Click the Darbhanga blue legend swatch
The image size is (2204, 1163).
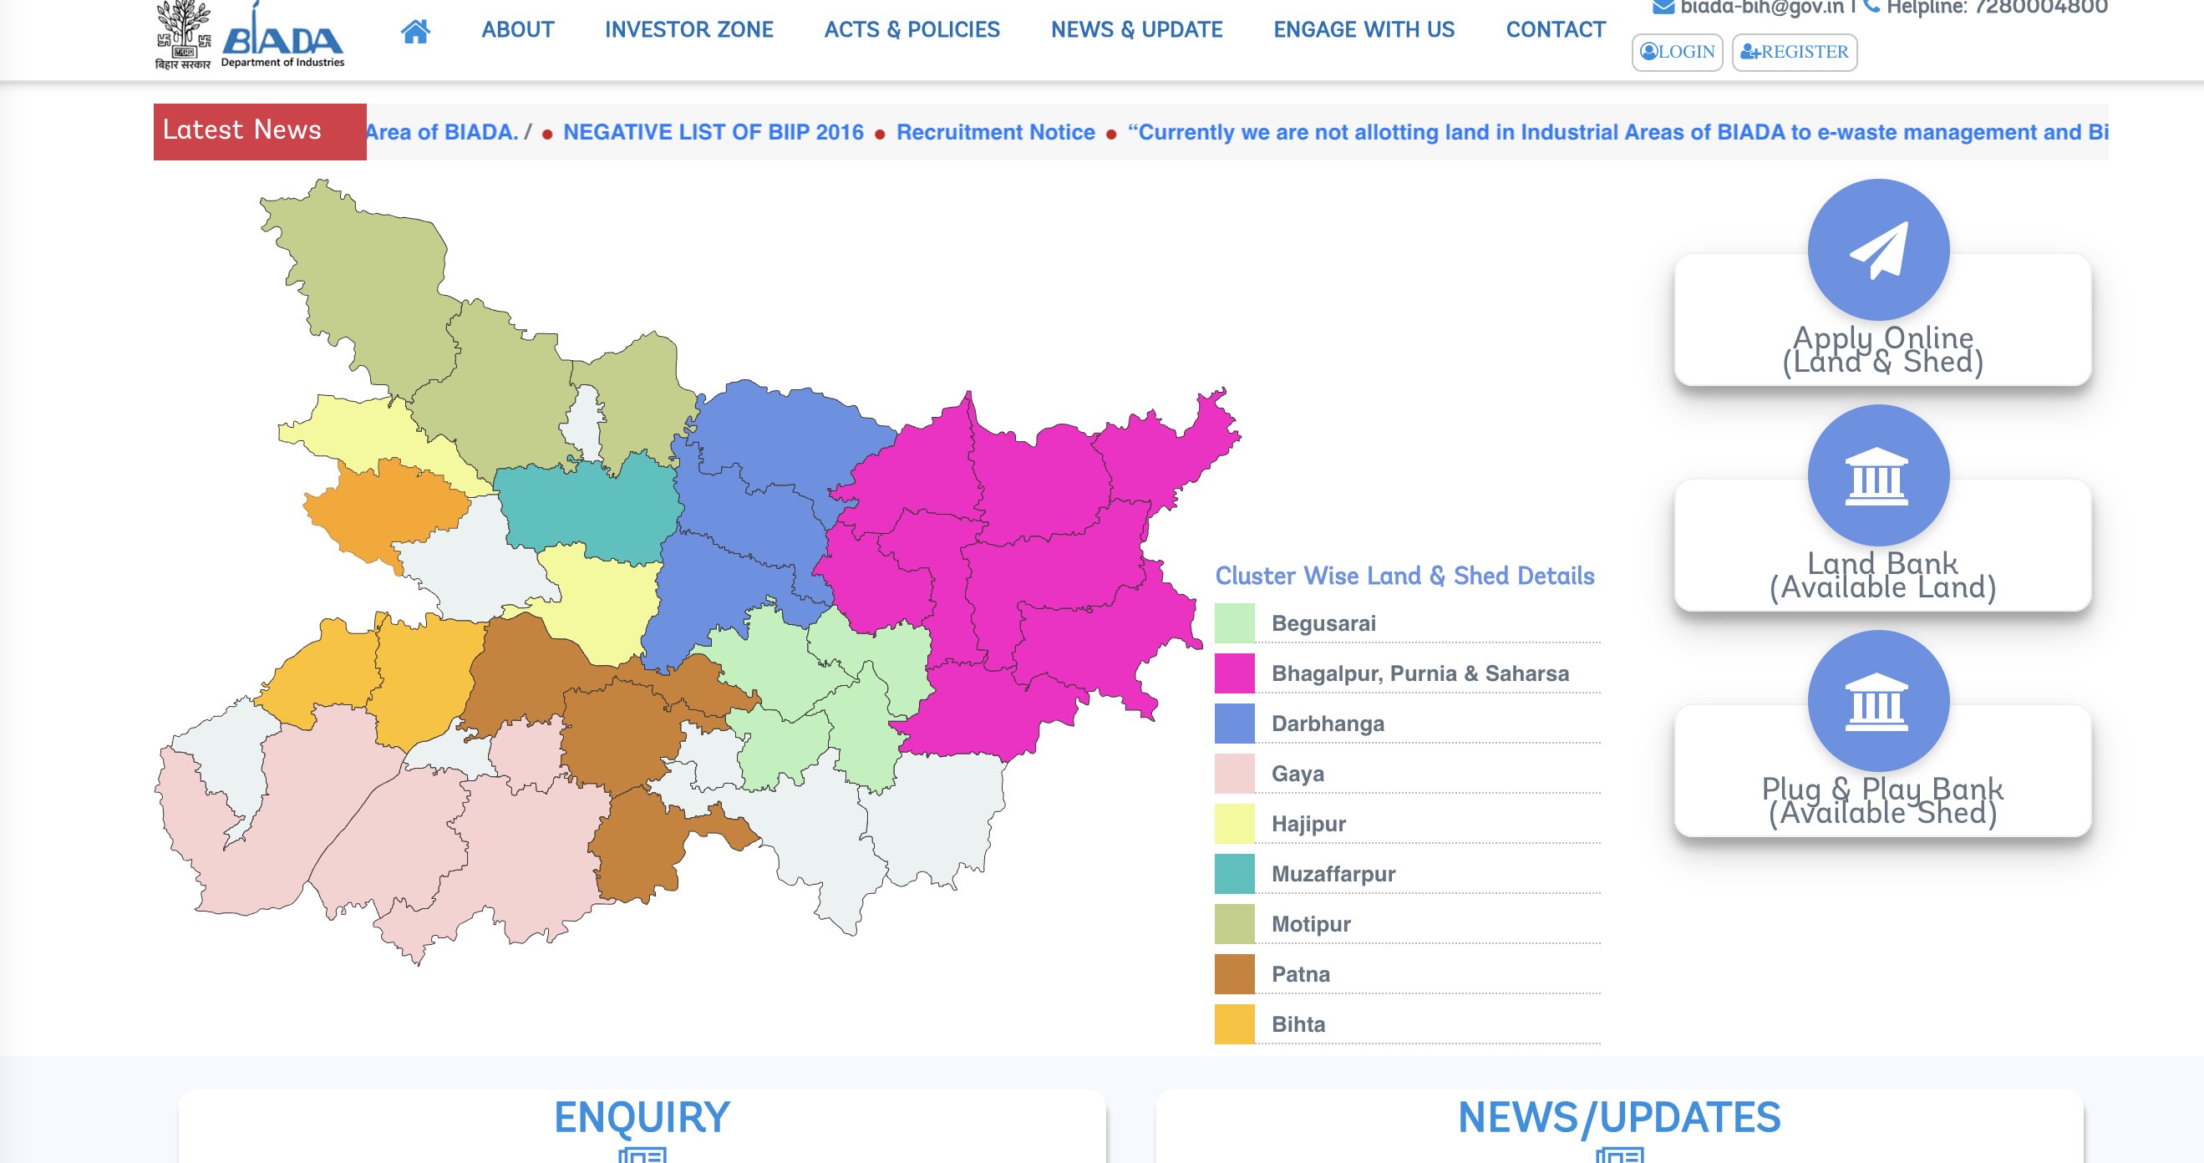tap(1235, 724)
